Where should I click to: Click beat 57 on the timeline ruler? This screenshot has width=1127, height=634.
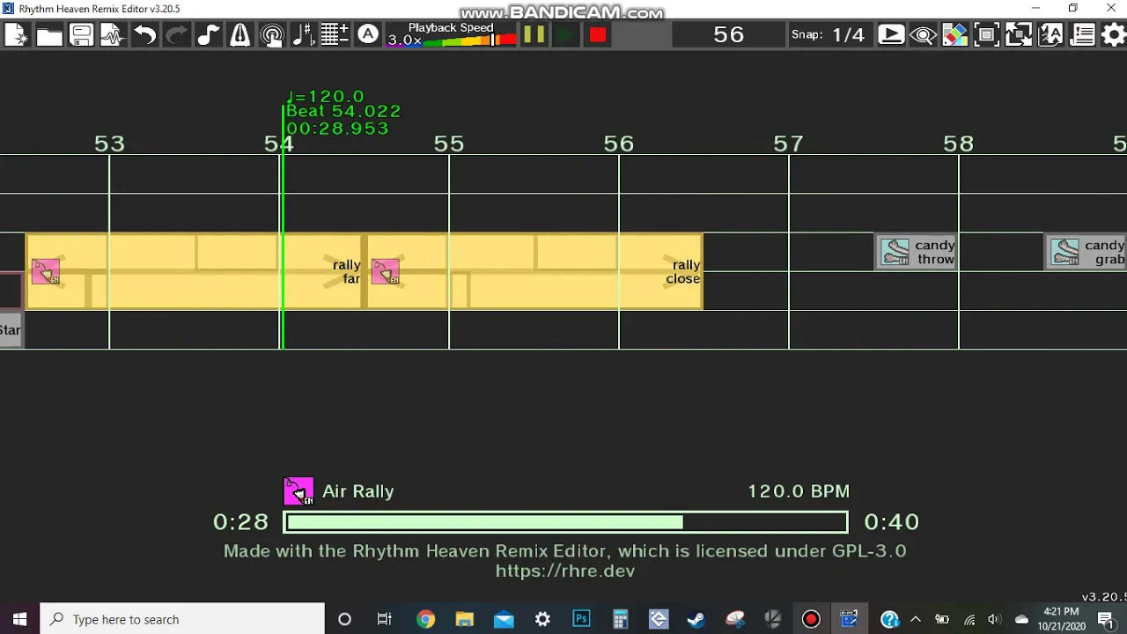tap(789, 144)
